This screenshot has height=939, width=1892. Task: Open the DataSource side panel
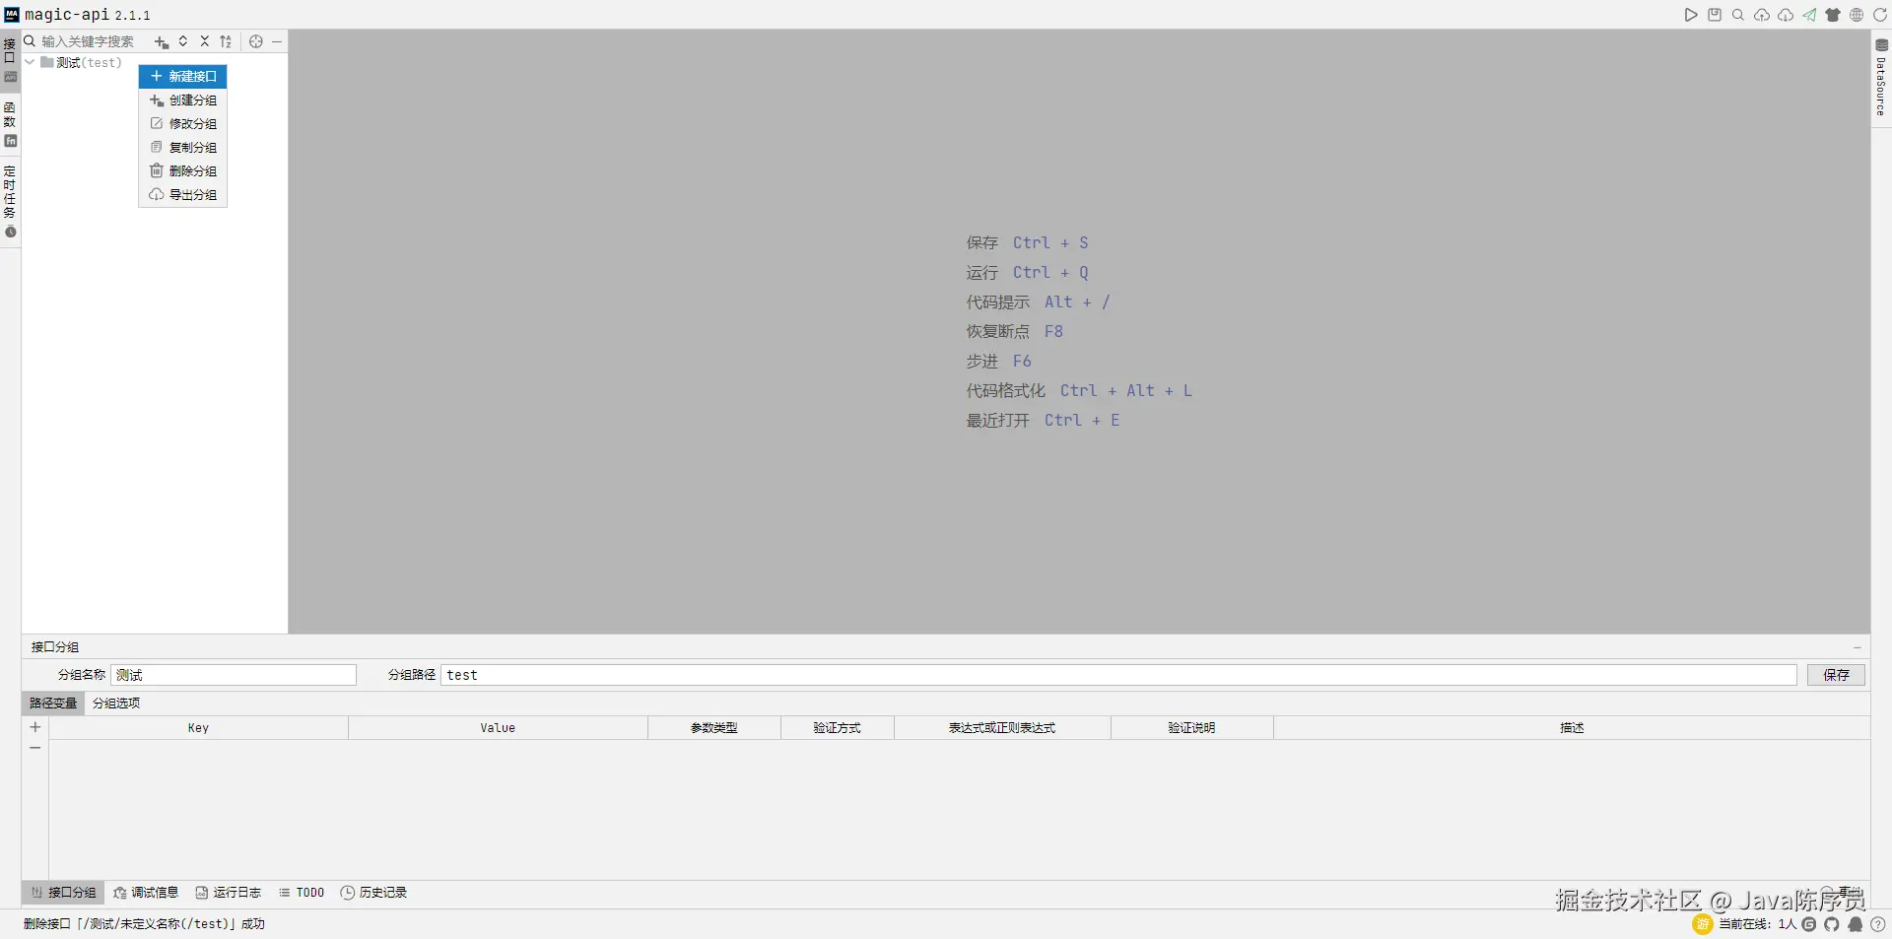point(1881,79)
